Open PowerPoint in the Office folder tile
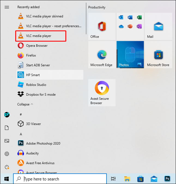 [x=130, y=26]
